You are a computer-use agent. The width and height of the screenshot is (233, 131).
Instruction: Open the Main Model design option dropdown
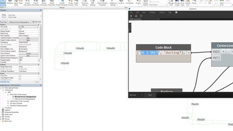pyautogui.click(x=158, y=5)
